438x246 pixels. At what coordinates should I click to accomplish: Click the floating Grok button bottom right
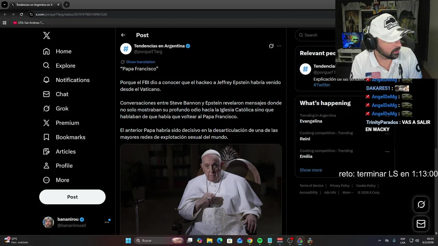coord(421,204)
